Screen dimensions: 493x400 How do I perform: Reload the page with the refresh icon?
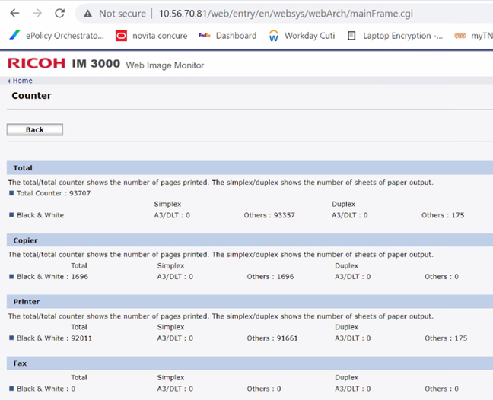(60, 13)
